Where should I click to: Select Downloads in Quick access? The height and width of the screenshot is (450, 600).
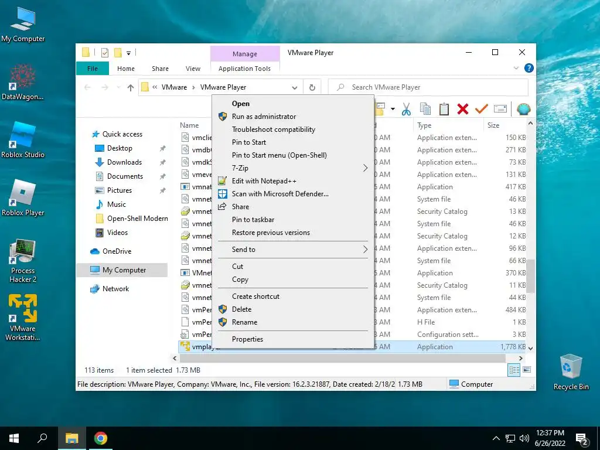click(124, 162)
